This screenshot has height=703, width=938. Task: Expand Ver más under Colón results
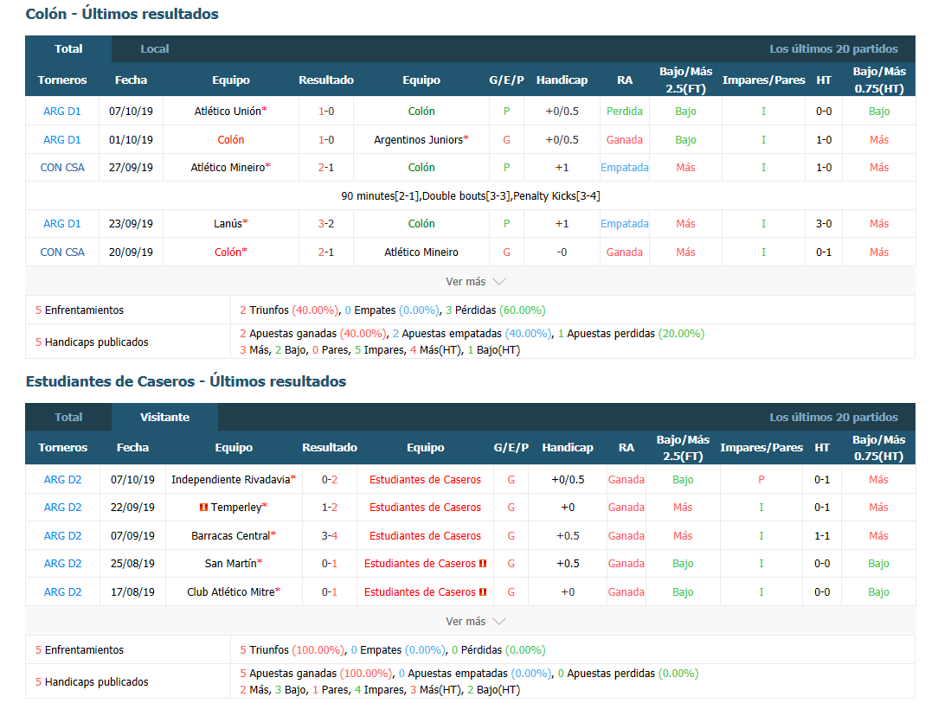point(476,282)
